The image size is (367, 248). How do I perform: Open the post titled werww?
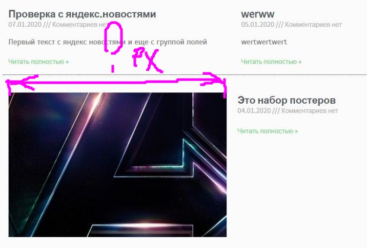[258, 14]
